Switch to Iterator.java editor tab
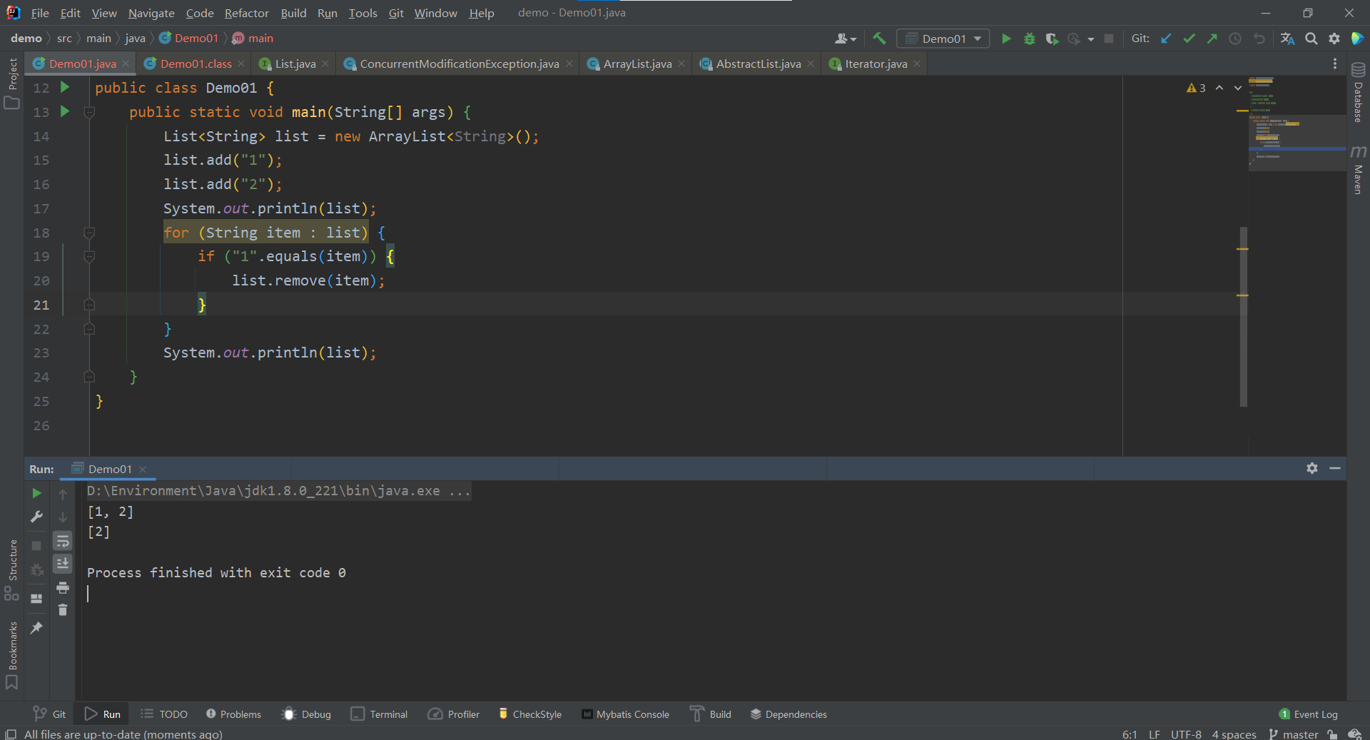This screenshot has width=1370, height=740. [x=876, y=64]
